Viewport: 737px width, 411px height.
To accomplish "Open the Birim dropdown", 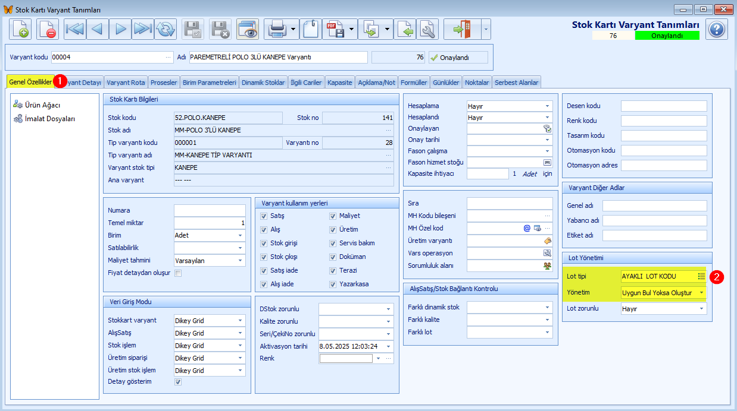I will [x=241, y=235].
